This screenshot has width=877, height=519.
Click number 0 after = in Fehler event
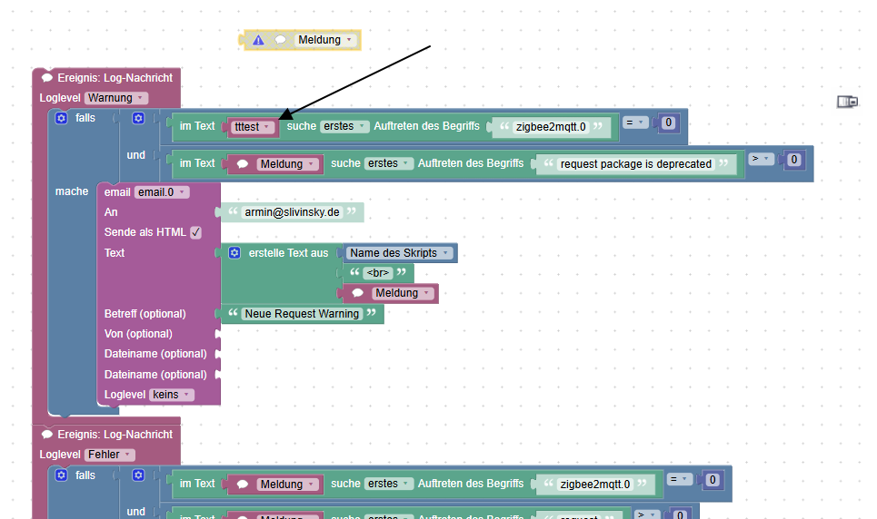point(713,480)
